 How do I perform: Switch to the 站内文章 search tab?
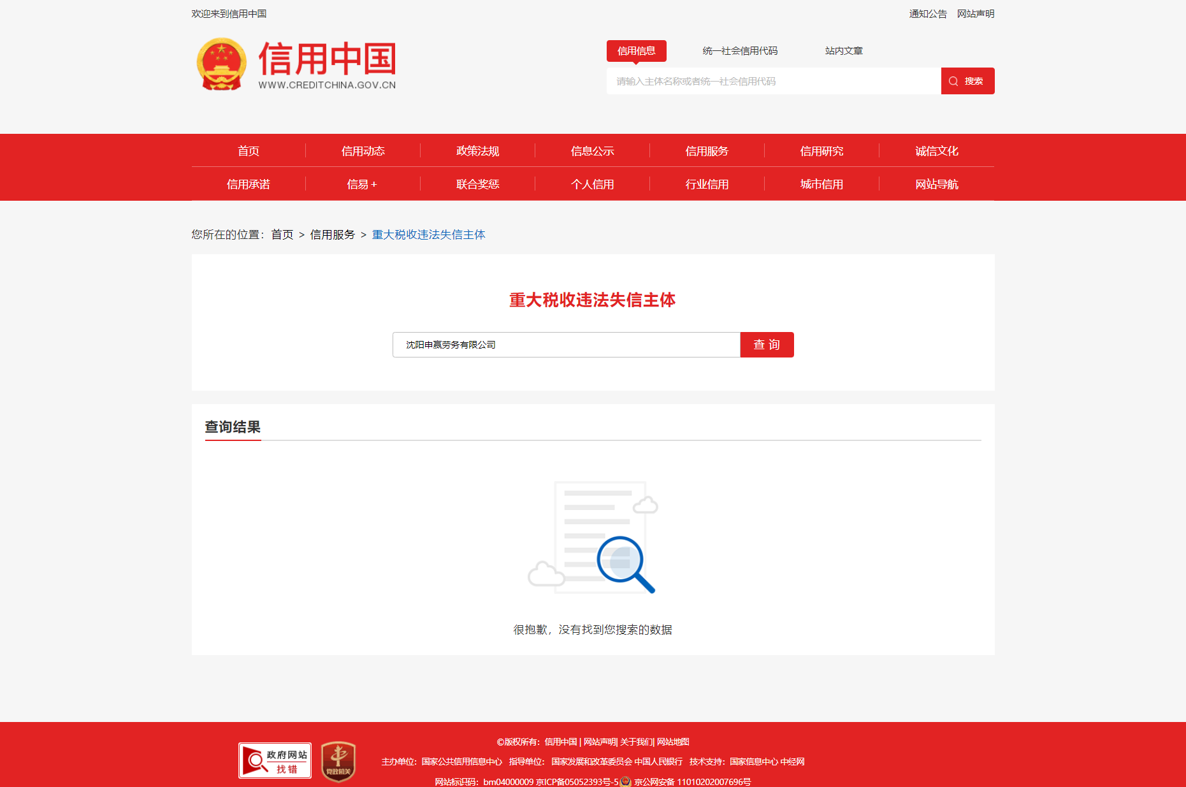844,51
